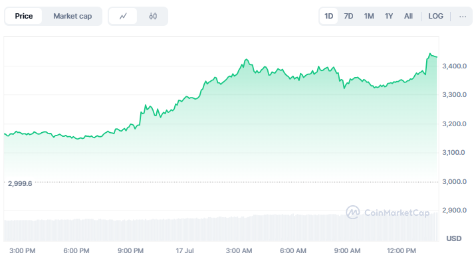Click the 2,900.0 y-axis value
The image size is (476, 261).
pyautogui.click(x=455, y=211)
